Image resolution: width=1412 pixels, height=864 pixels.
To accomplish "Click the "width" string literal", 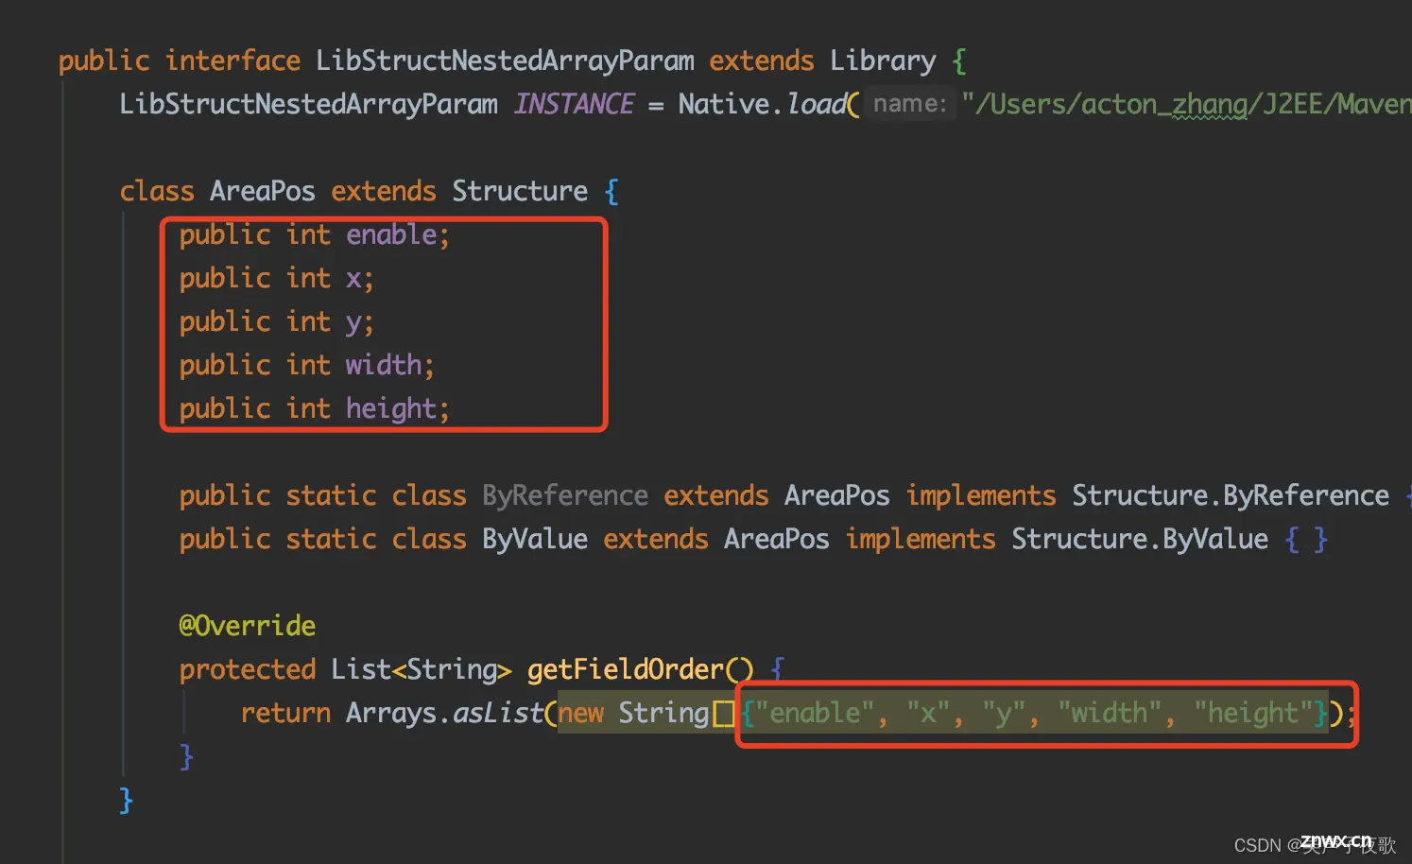I will tap(1110, 713).
